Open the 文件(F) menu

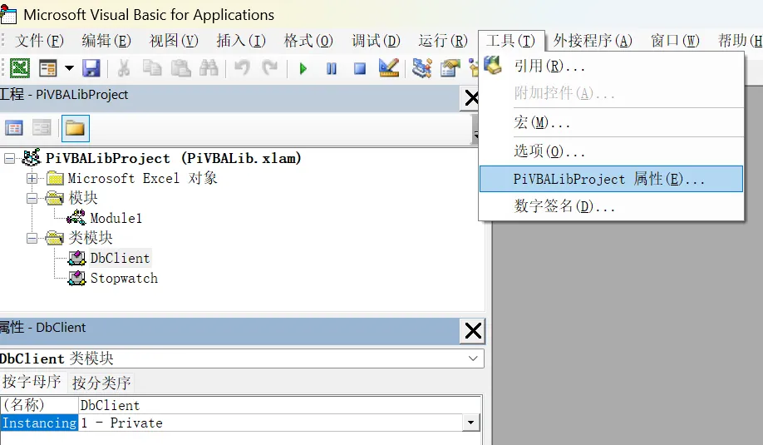[x=39, y=41]
